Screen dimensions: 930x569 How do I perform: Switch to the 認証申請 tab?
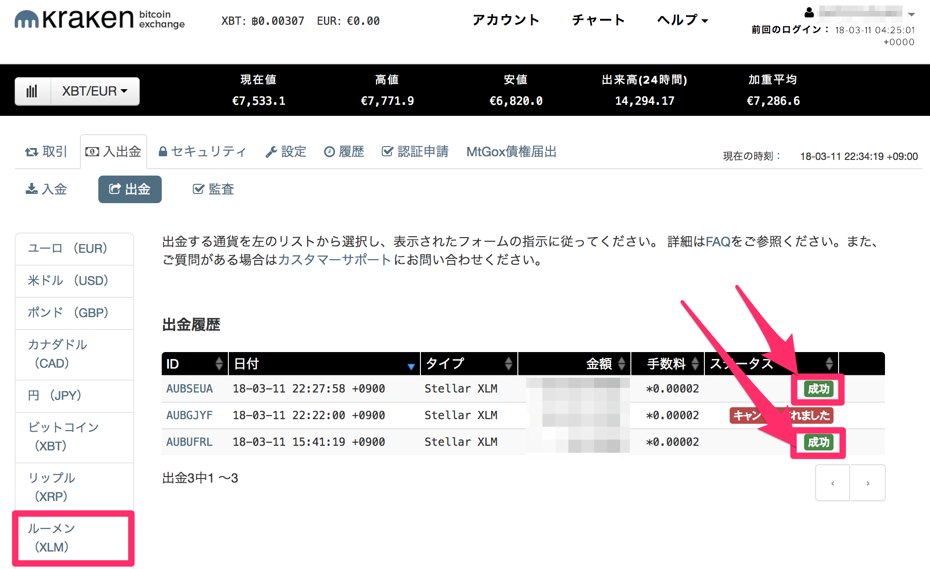[x=415, y=151]
